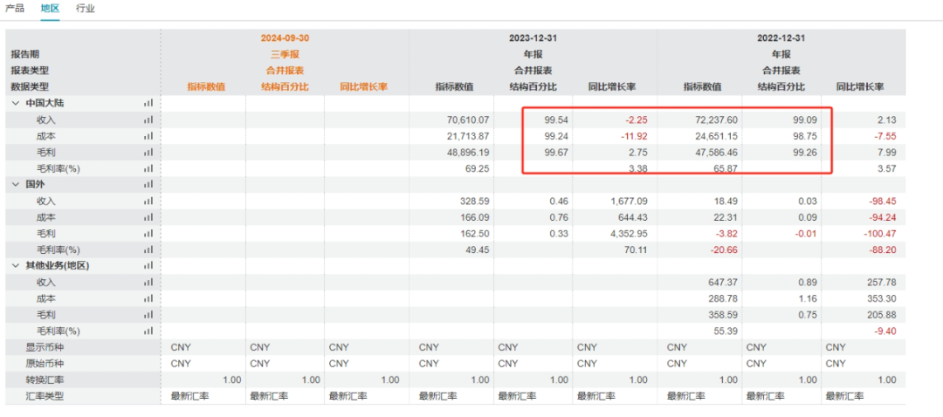The width and height of the screenshot is (943, 417).
Task: Select cell value 353.30
Action: pos(881,298)
